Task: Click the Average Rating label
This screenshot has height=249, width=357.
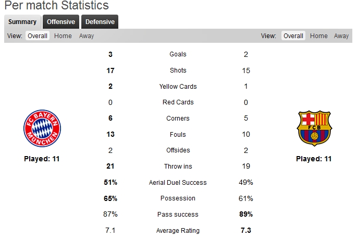Action: point(178,231)
